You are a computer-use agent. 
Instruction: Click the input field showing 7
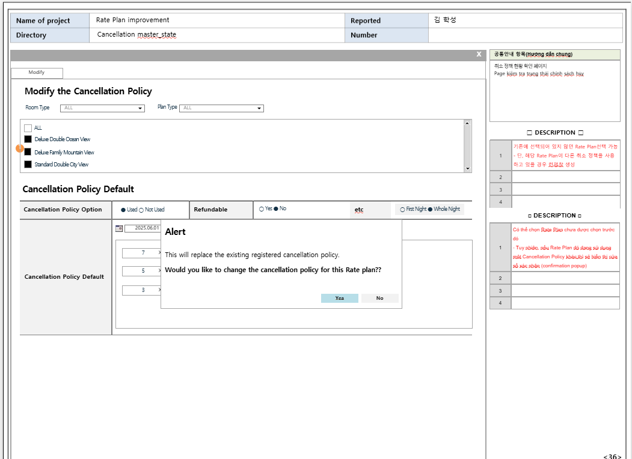pos(142,253)
